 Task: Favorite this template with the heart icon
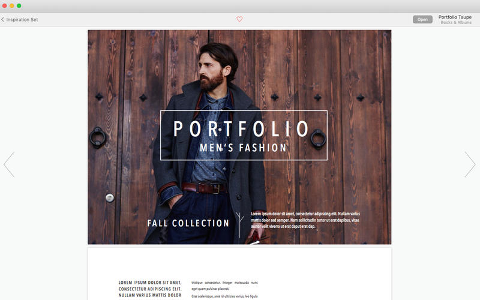tap(239, 19)
